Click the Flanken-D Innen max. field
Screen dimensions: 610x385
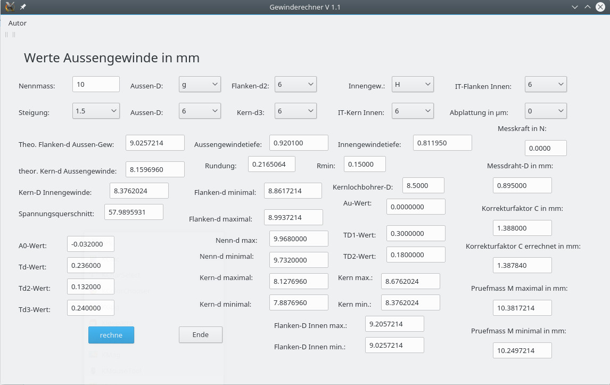click(x=394, y=324)
